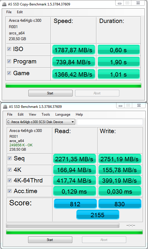This screenshot has width=148, height=249.
Task: Click Abort in the Copy-Benchmark window
Action: (x=97, y=93)
